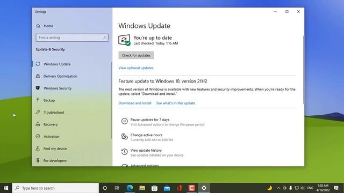Click the 'Last checked: Today, 1:16 AM' text
Screen dimensions: 344x193
[x=156, y=43]
